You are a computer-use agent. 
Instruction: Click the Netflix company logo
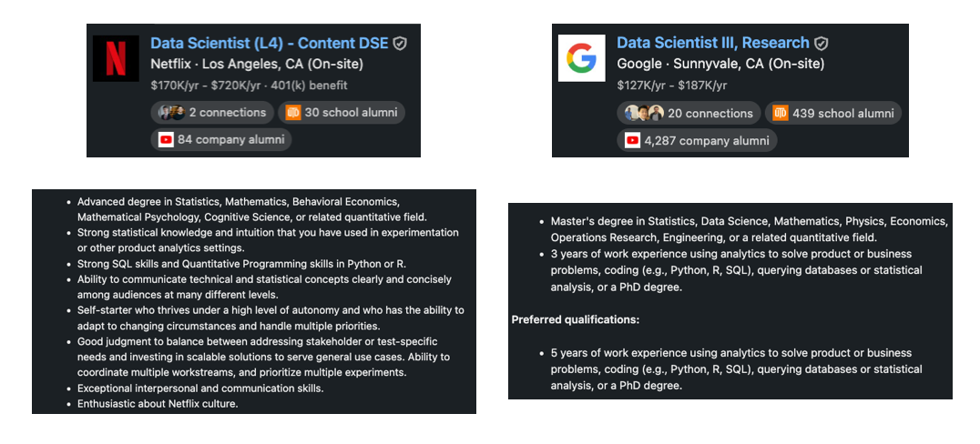117,58
